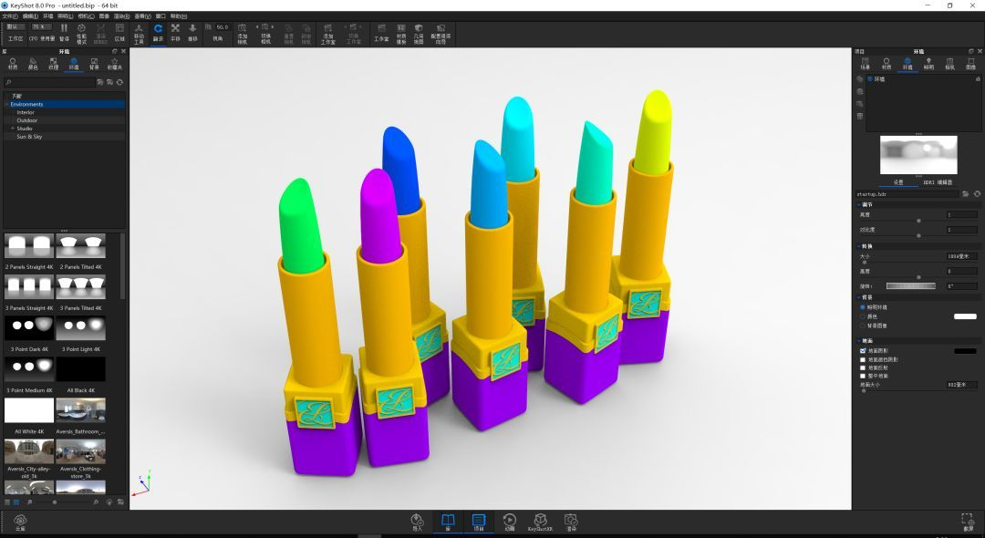Select the Interior environments category

tap(26, 112)
